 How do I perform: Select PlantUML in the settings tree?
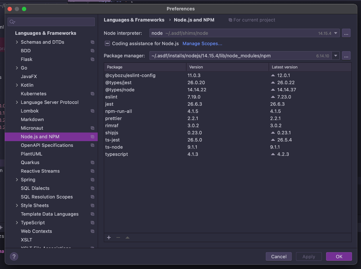[32, 154]
